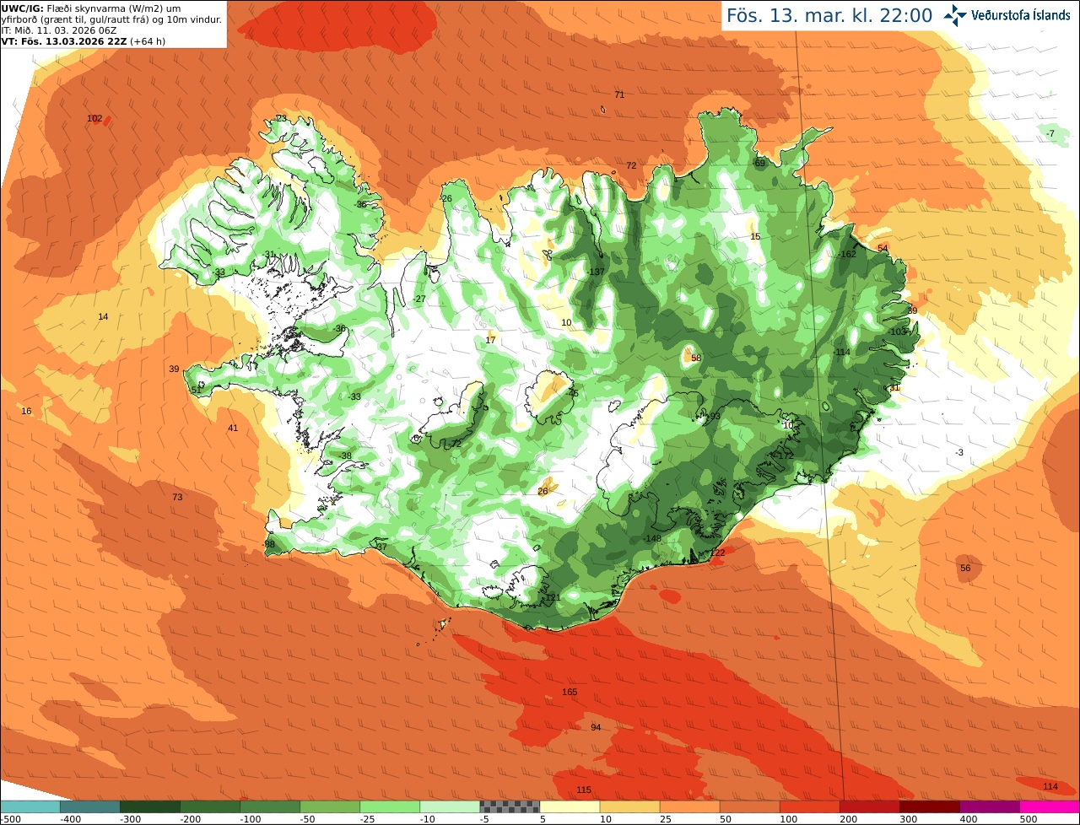Click the map value 16 at the far west edge
The height and width of the screenshot is (825, 1080).
pyautogui.click(x=26, y=412)
